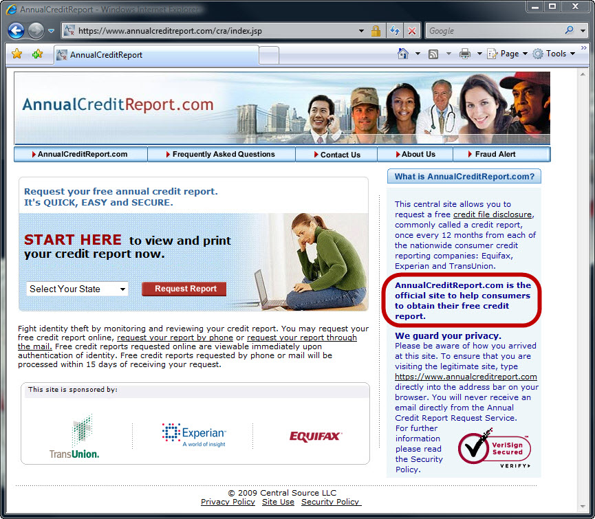Screen dimensions: 595x519
Task: Expand the Home button dropdown arrow
Action: 418,54
